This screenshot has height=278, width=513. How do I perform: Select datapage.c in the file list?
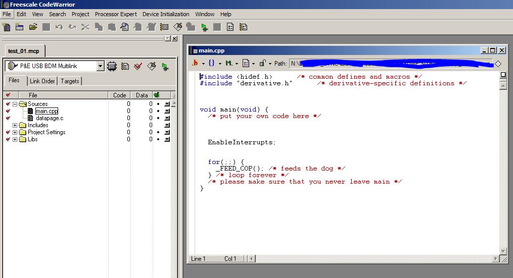(x=50, y=118)
